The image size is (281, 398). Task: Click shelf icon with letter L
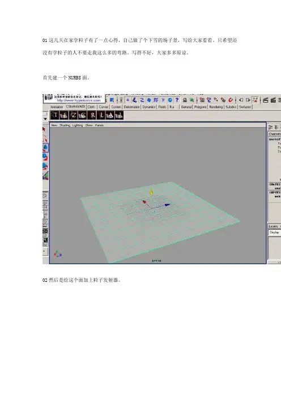(101, 116)
